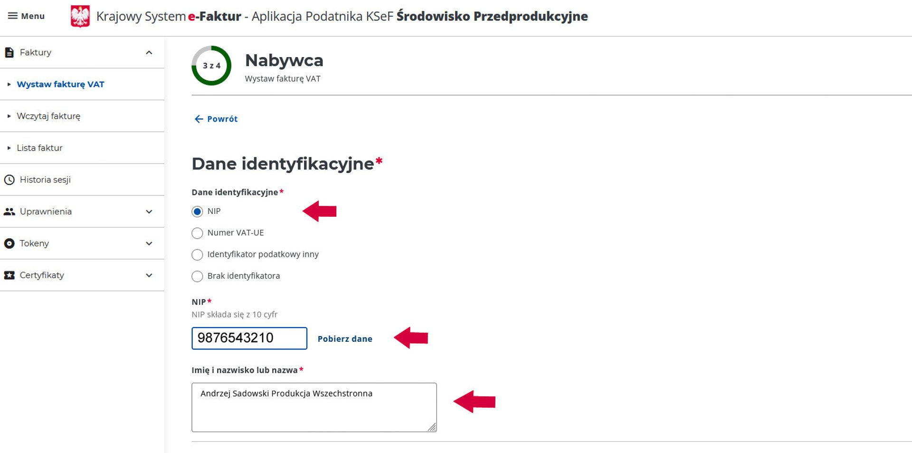
Task: Click the hamburger Menu icon
Action: click(x=13, y=16)
